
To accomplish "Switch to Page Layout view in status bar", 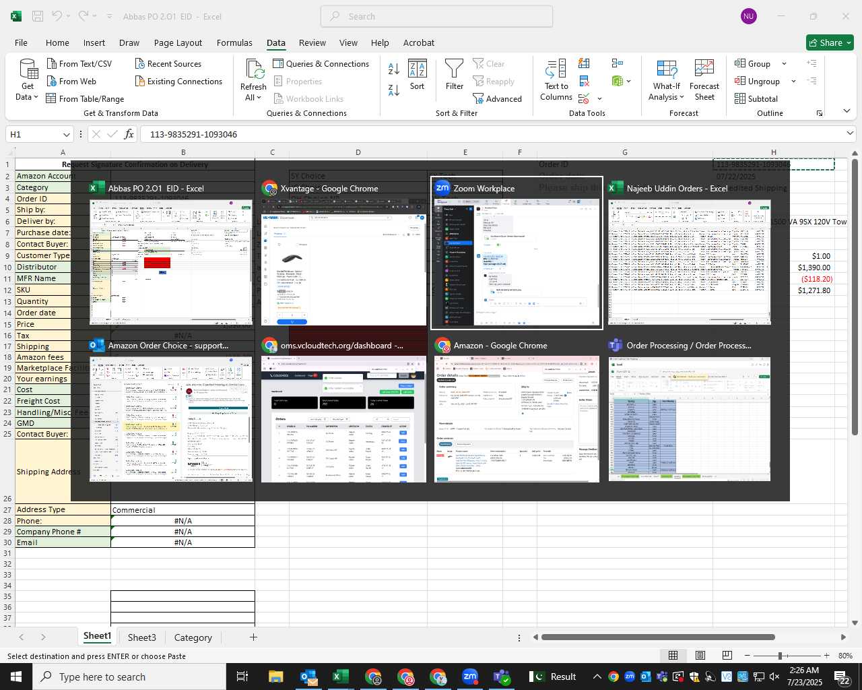I will click(x=700, y=656).
